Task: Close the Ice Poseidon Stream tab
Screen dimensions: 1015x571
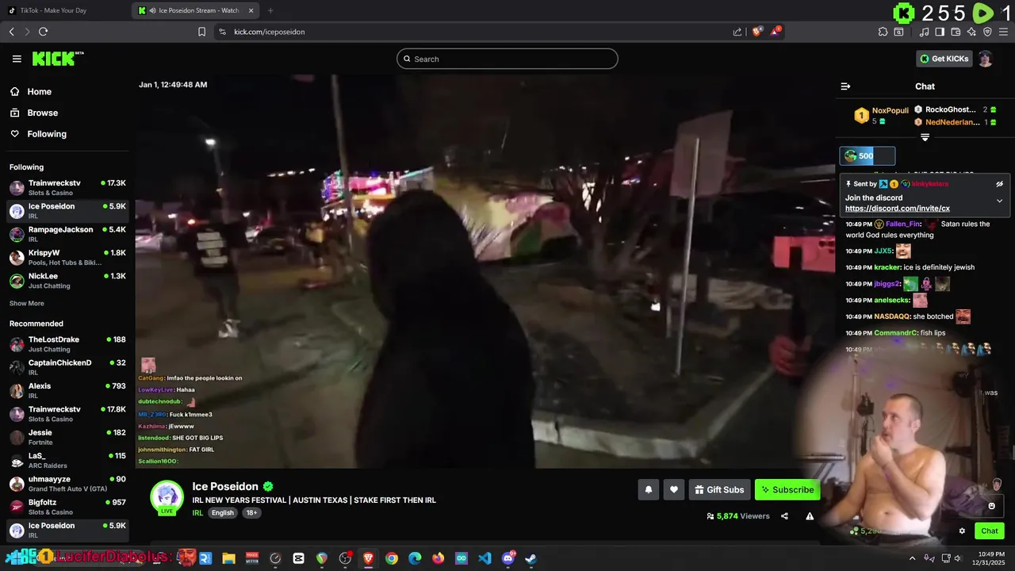Action: point(251,10)
